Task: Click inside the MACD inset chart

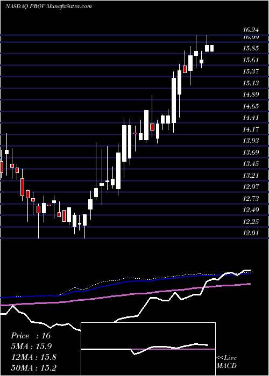Action: tap(148, 349)
